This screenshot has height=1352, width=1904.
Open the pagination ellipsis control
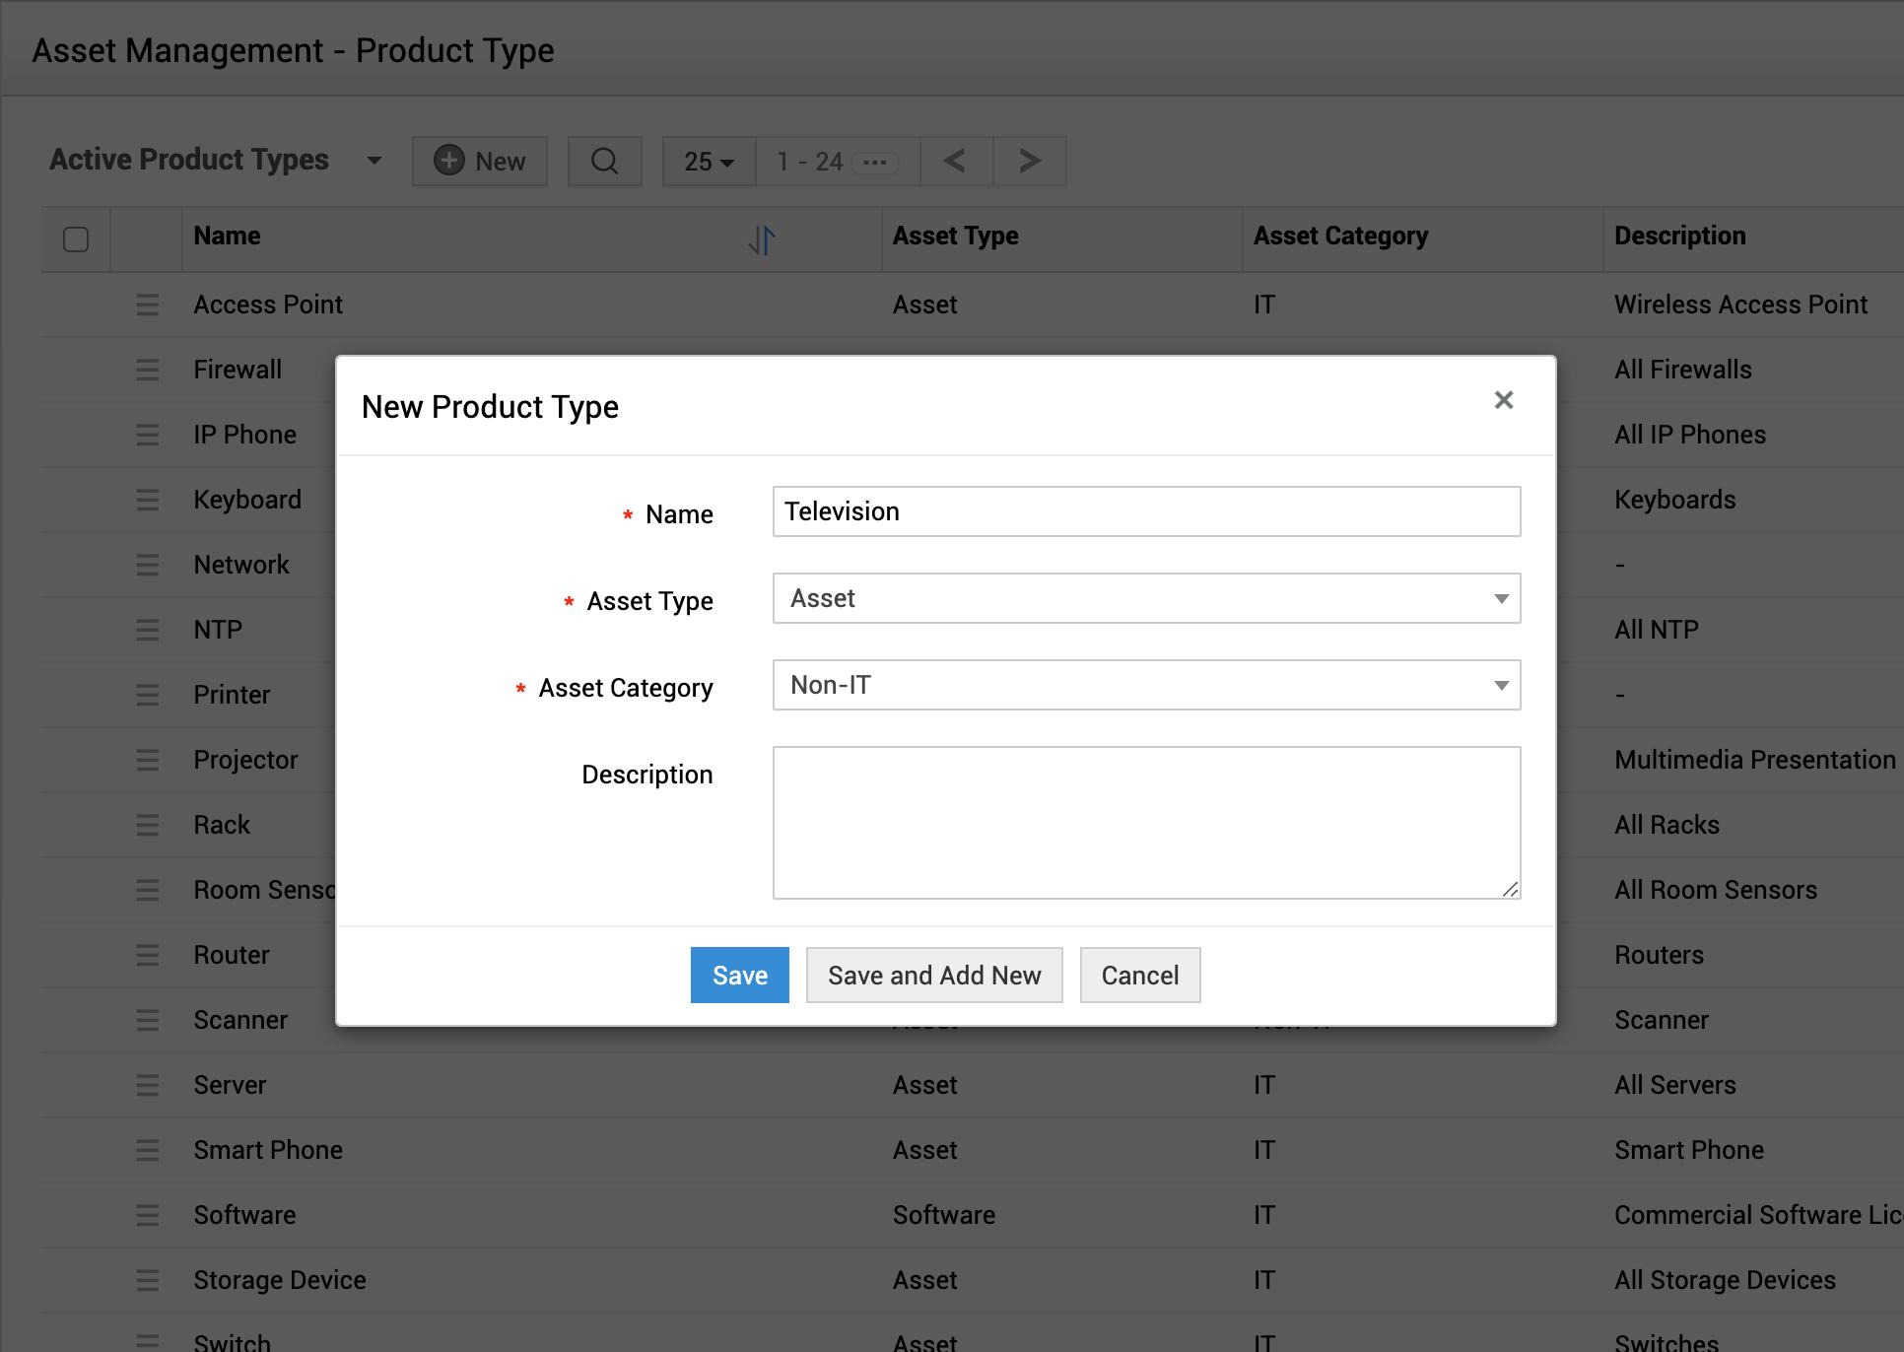tap(875, 163)
